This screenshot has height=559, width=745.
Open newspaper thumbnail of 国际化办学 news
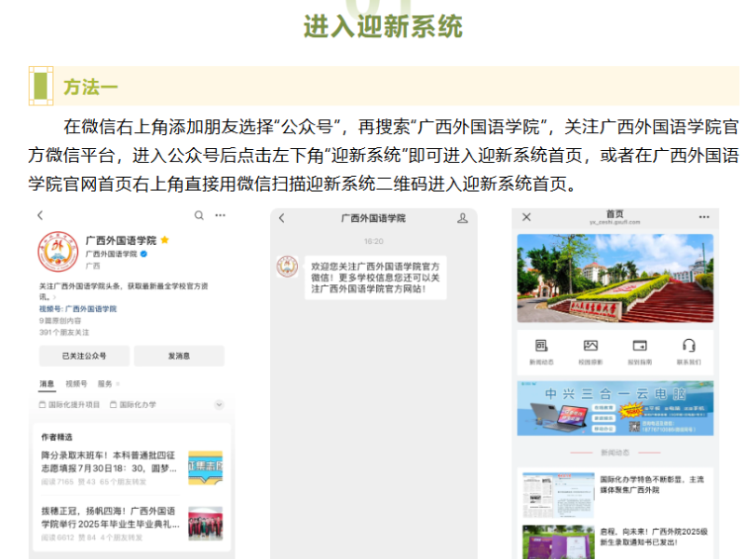[558, 495]
